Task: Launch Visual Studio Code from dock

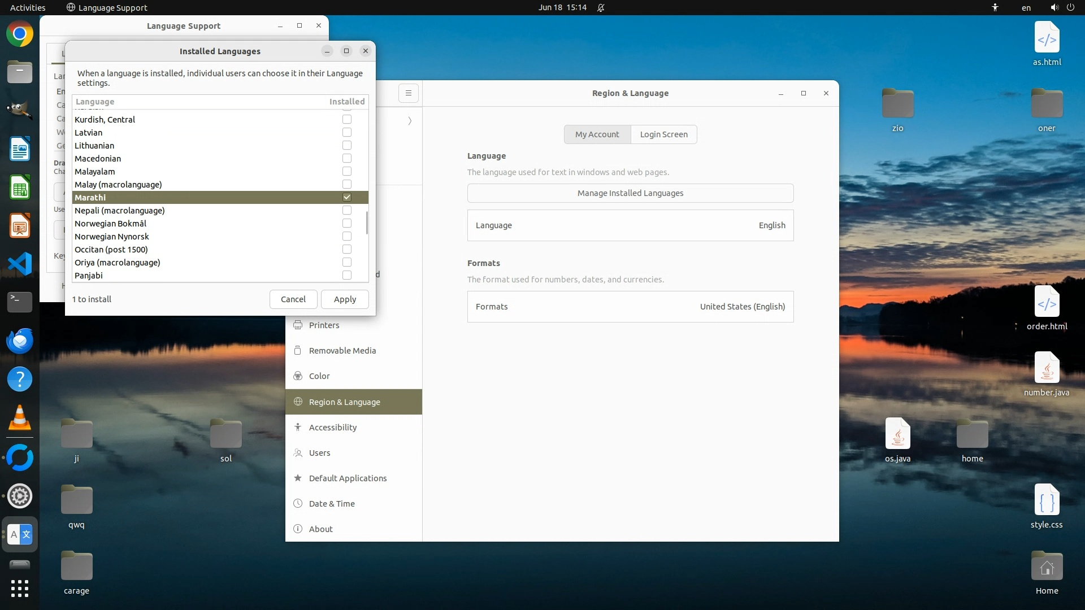Action: (20, 264)
